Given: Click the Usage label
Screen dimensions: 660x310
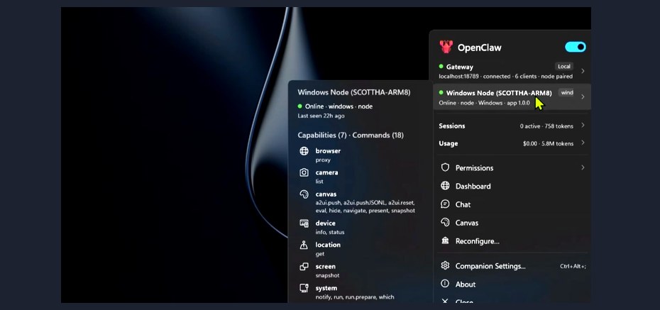Looking at the screenshot, I should coord(449,143).
